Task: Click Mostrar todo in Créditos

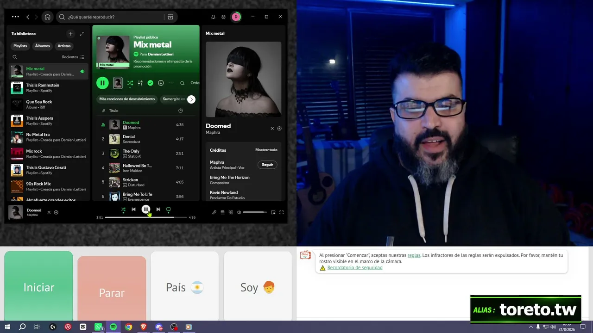Action: click(x=266, y=150)
